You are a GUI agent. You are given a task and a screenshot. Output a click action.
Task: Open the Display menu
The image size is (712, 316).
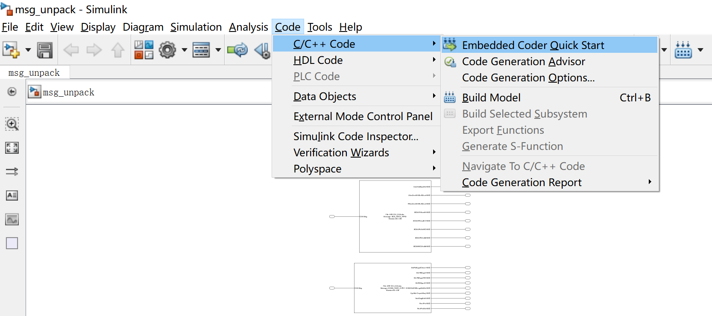tap(98, 27)
